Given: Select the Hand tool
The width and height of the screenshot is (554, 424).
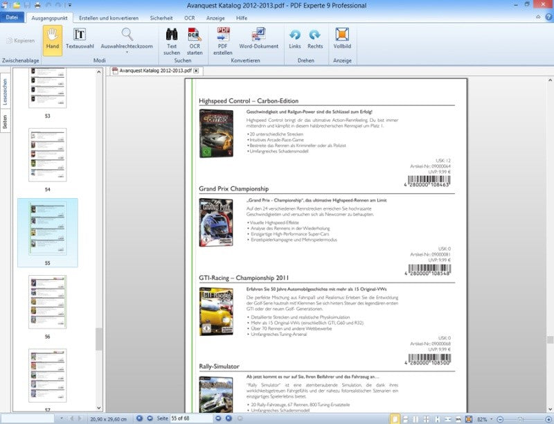Looking at the screenshot, I should [x=53, y=40].
